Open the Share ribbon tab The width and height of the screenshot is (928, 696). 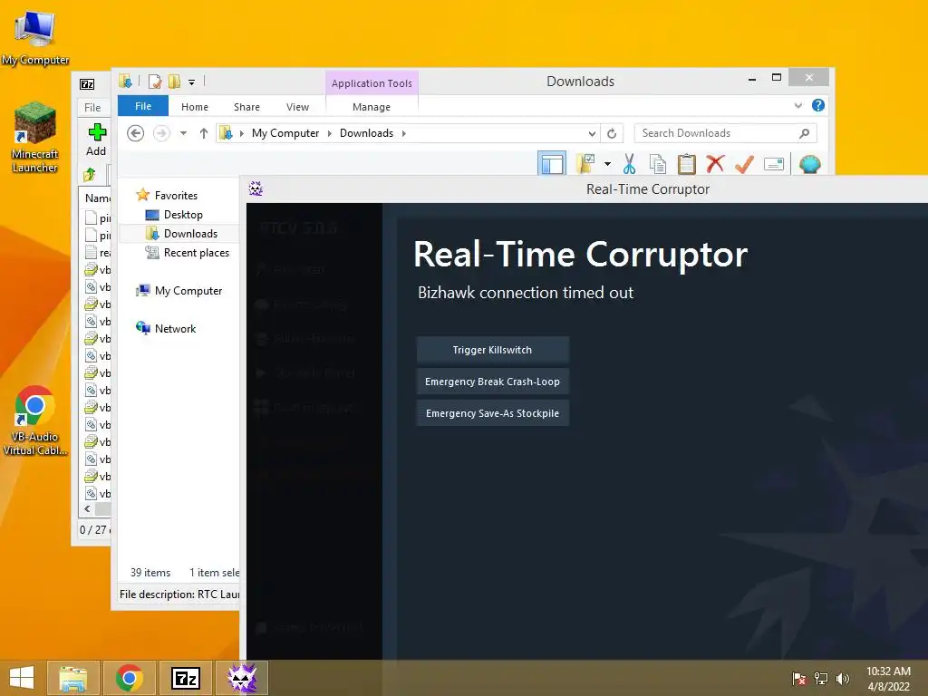246,107
